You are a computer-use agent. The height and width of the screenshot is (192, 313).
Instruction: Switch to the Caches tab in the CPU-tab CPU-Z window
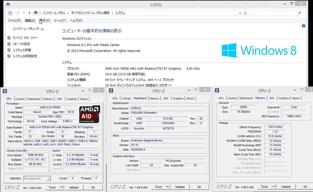[20, 99]
